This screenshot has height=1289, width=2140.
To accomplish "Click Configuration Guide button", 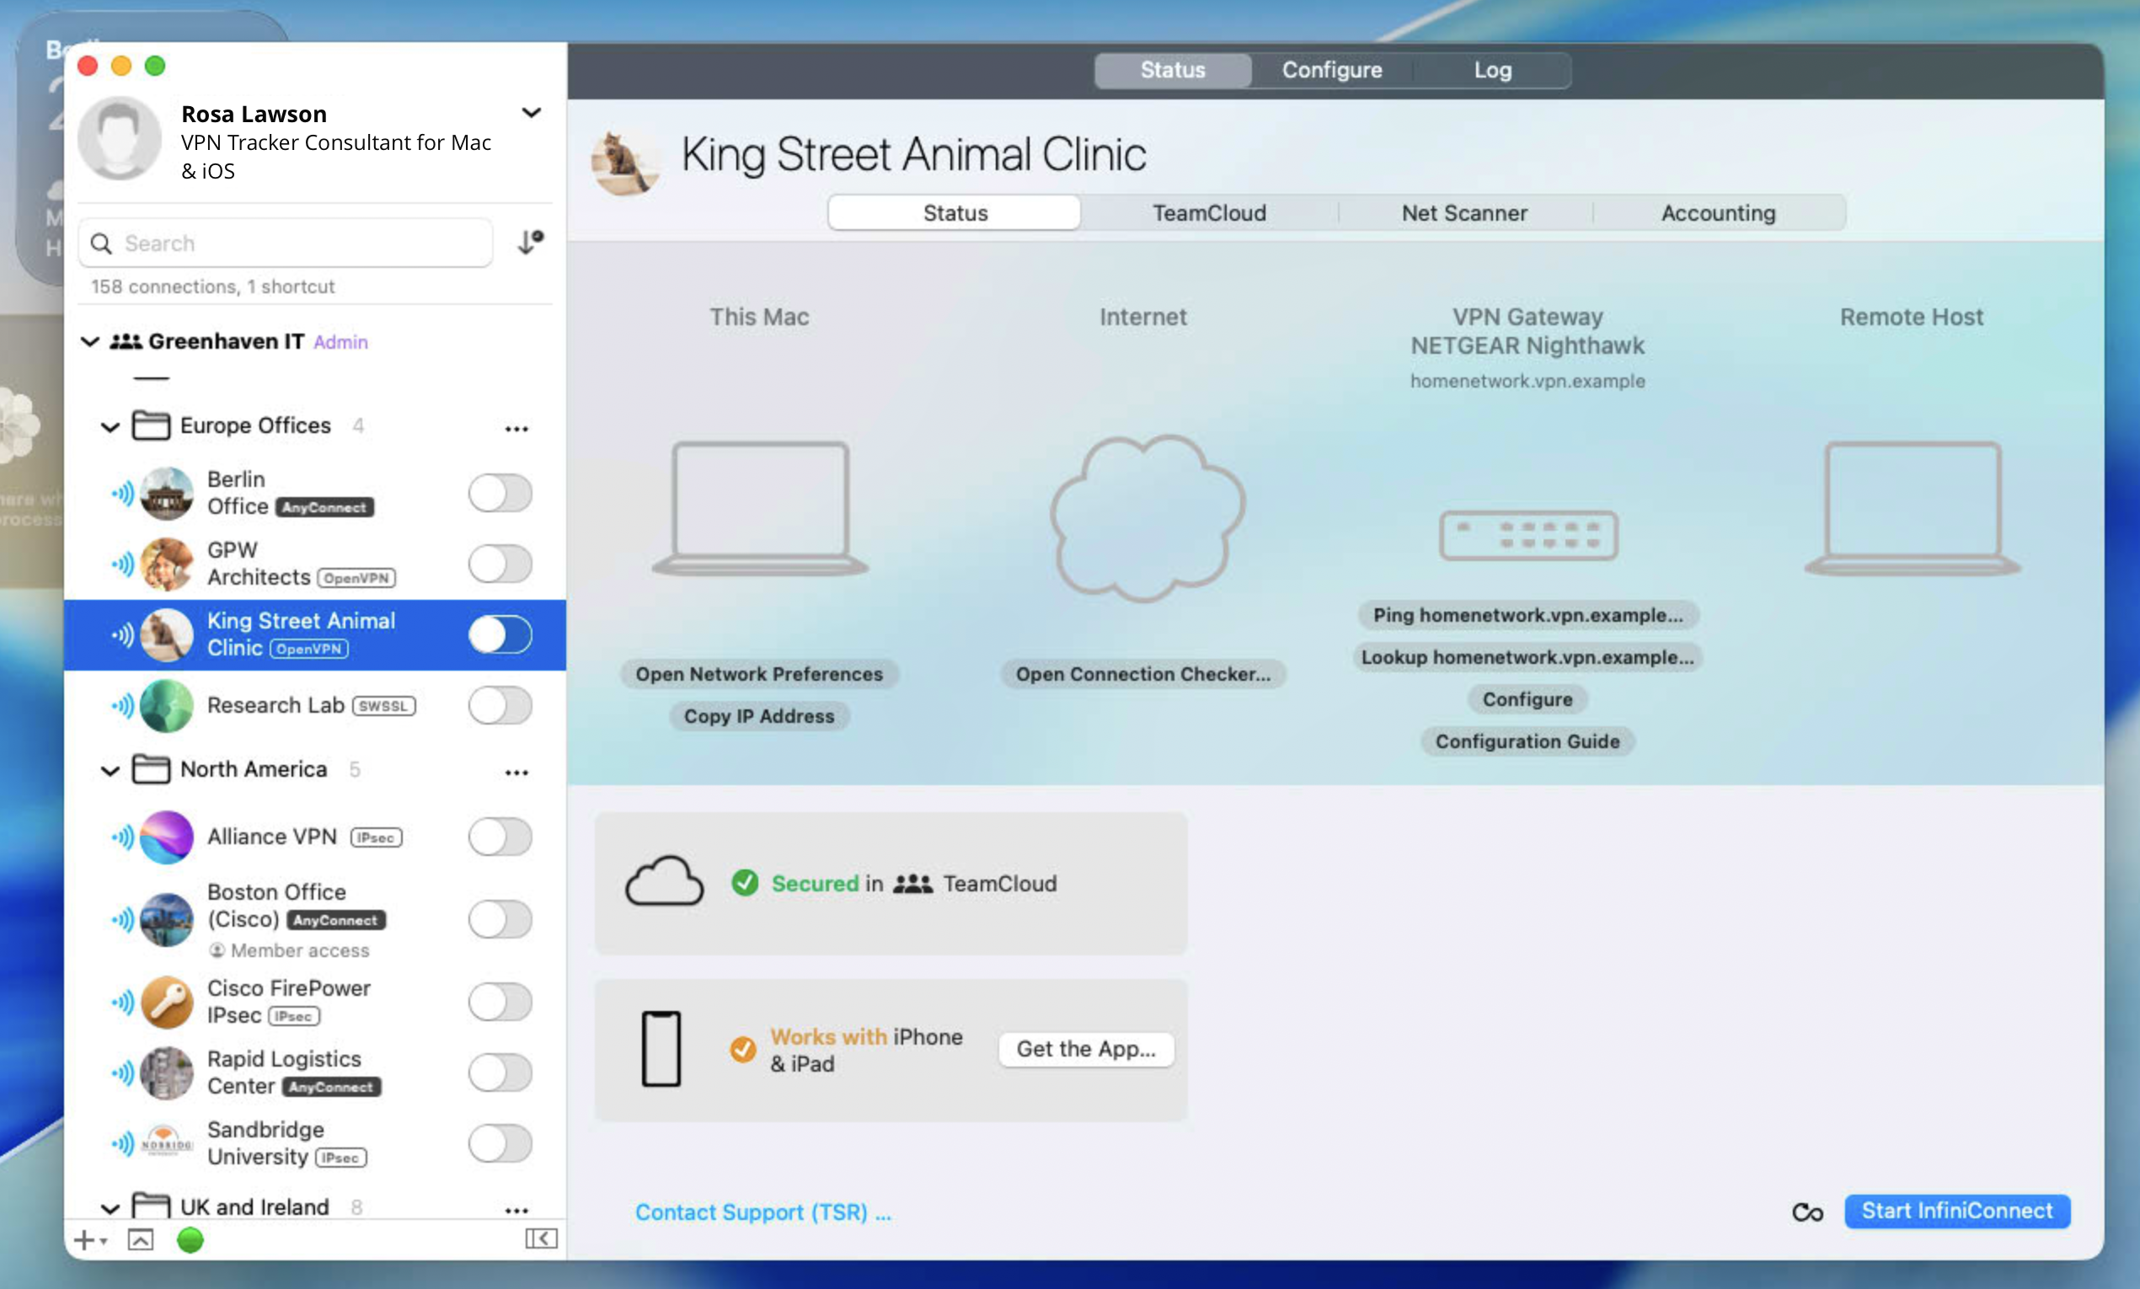I will tap(1527, 741).
